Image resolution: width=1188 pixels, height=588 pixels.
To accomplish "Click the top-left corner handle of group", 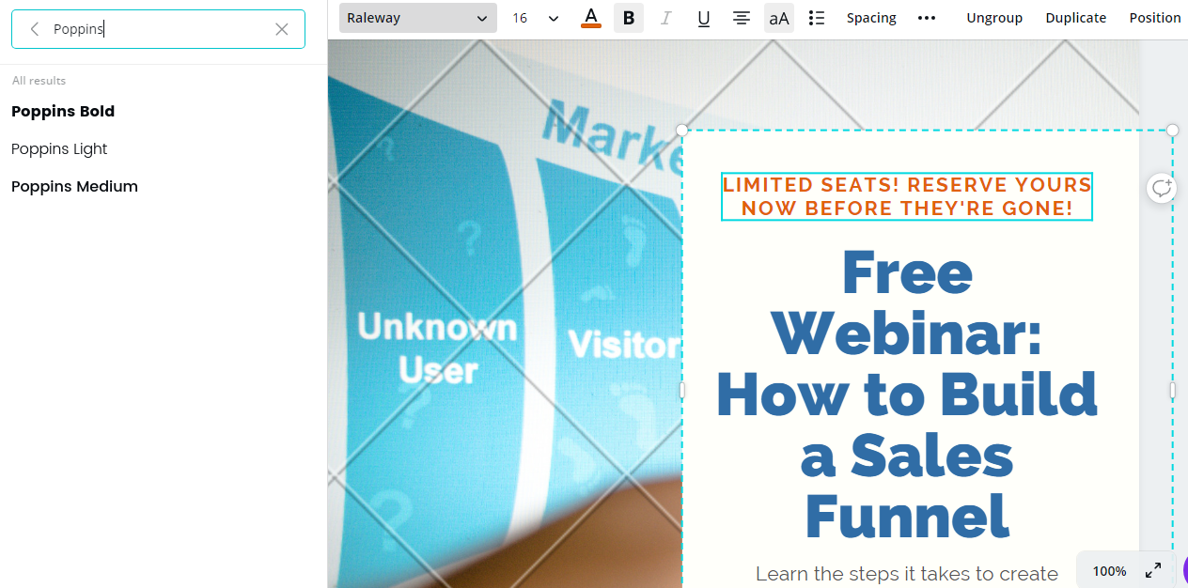I will [682, 130].
